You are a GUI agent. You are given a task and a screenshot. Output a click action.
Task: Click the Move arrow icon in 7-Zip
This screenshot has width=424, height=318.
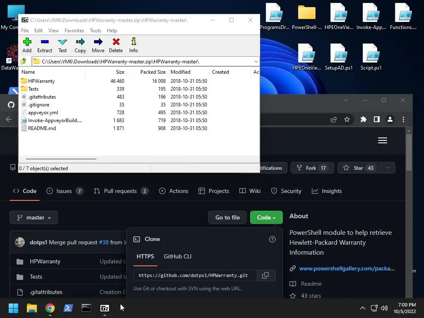(98, 45)
